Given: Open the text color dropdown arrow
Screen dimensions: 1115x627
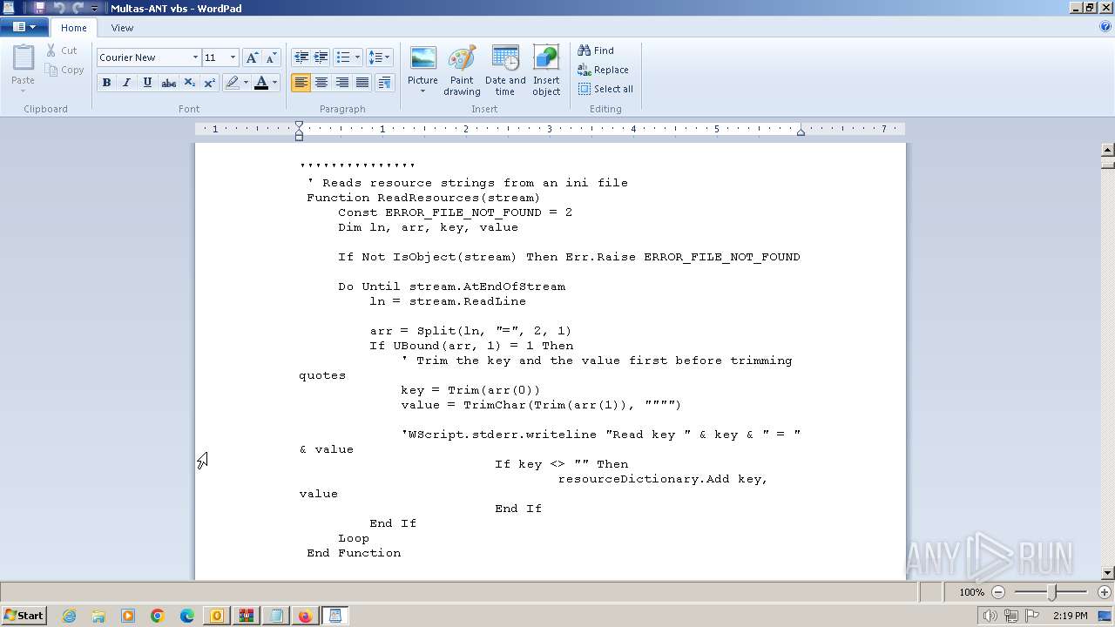Looking at the screenshot, I should tap(274, 83).
